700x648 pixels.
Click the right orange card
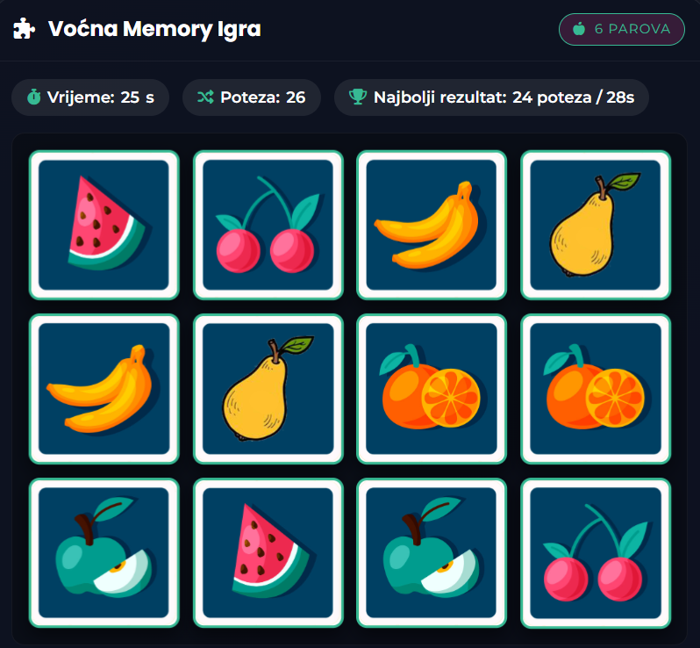[x=596, y=389]
